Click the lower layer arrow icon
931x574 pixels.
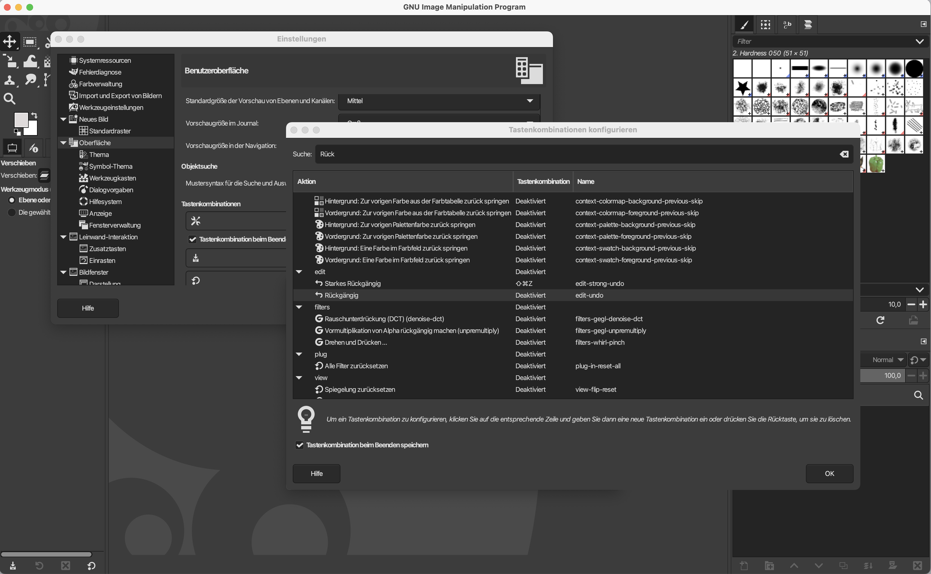pyautogui.click(x=819, y=566)
